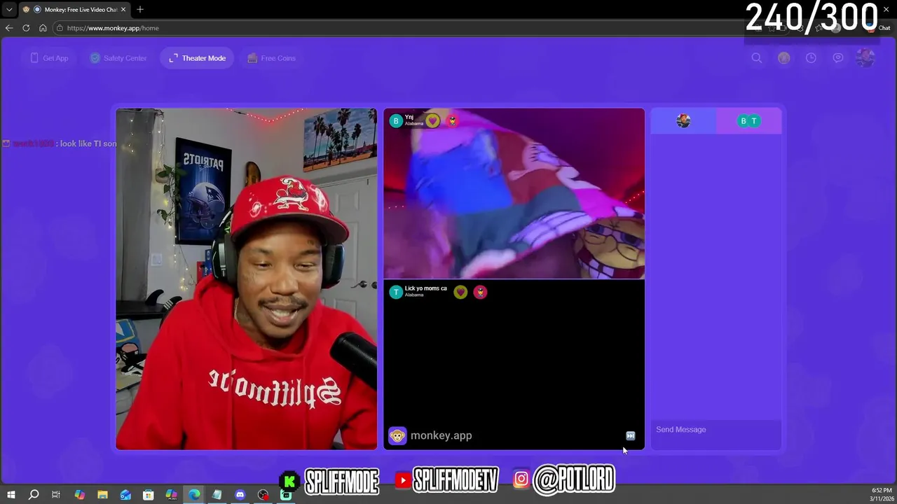897x504 pixels.
Task: Click the T avatar beside Lick yo moms ca
Action: [396, 292]
